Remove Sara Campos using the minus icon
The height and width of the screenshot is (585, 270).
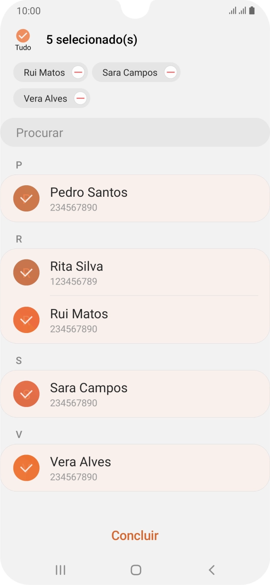point(170,72)
